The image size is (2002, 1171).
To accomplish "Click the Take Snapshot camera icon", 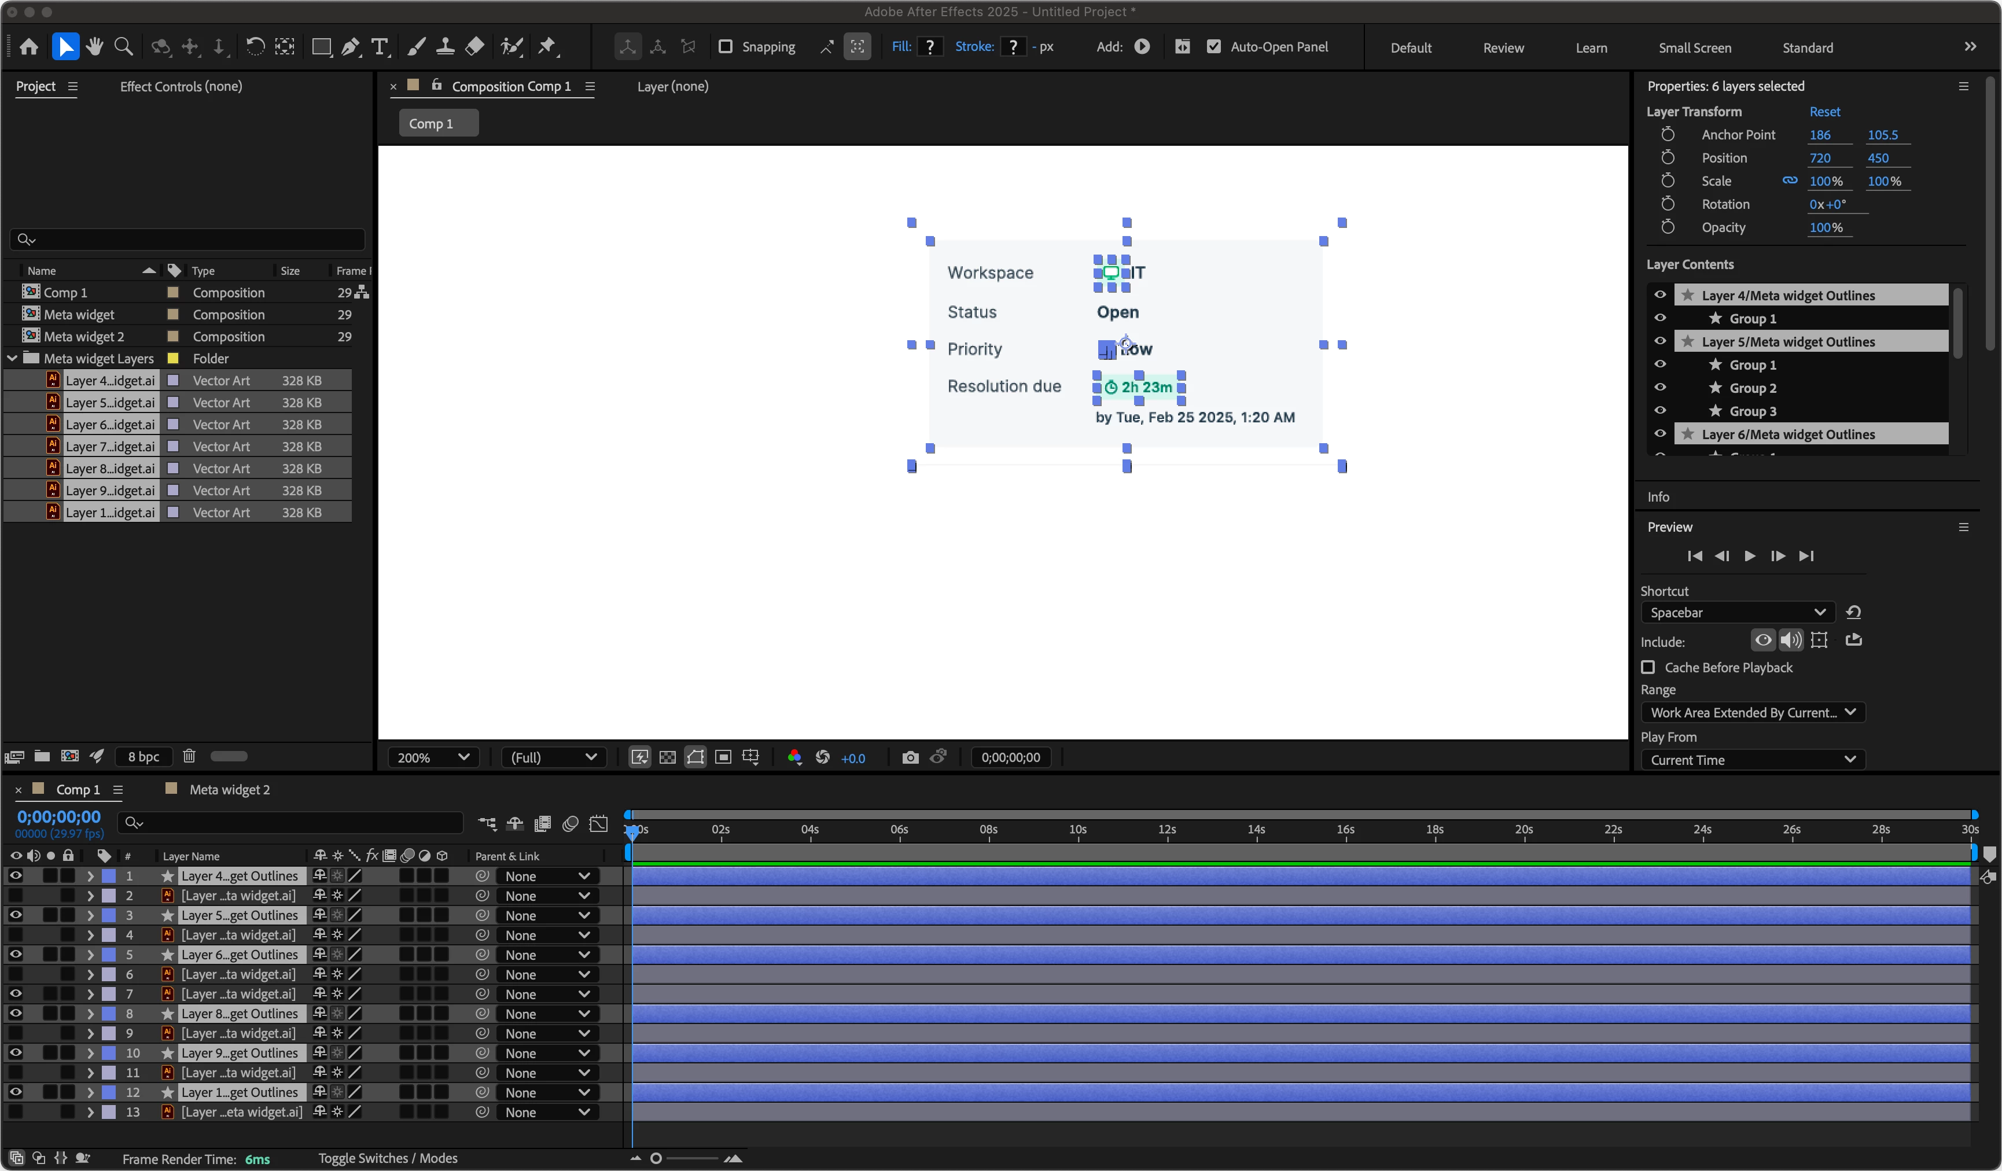I will click(x=910, y=757).
